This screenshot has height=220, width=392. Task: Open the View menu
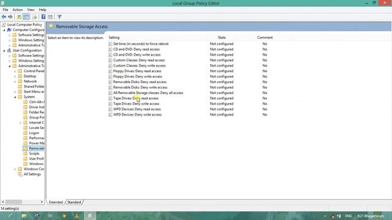pyautogui.click(x=31, y=10)
